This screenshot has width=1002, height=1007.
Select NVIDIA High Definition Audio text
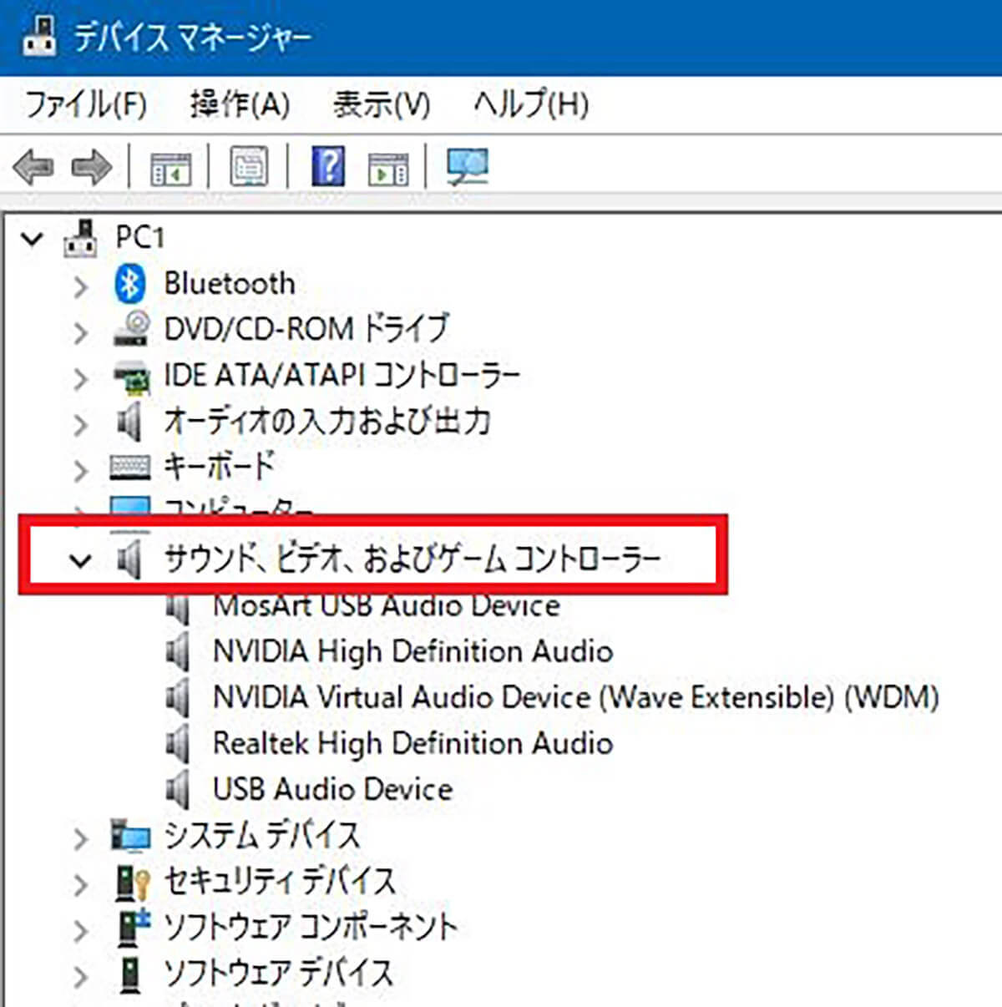413,651
